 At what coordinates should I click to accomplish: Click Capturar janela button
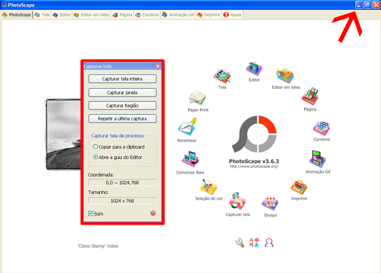click(x=122, y=93)
